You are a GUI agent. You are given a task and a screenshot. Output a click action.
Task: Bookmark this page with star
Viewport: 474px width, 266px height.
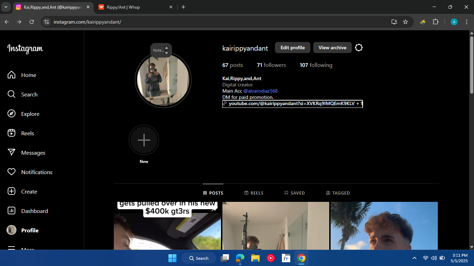tap(405, 22)
